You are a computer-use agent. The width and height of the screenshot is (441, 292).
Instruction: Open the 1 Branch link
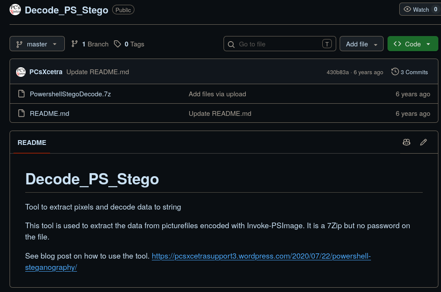(x=90, y=44)
